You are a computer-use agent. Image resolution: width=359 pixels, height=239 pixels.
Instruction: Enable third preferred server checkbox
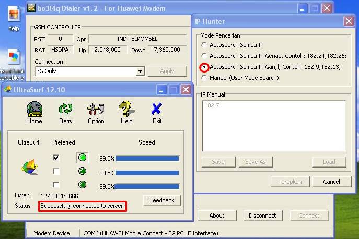[56, 185]
